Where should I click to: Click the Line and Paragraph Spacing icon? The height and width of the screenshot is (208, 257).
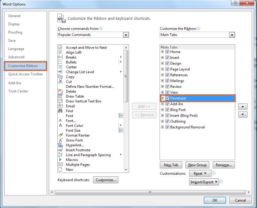click(60, 155)
